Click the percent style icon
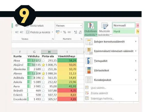 64,32
